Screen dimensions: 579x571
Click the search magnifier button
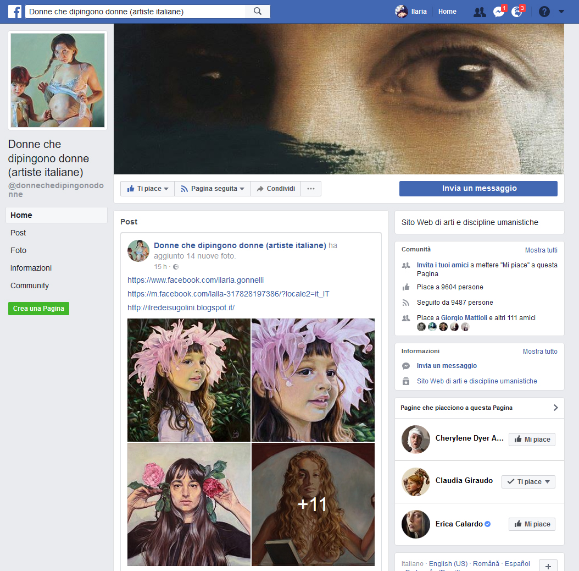[x=258, y=12]
